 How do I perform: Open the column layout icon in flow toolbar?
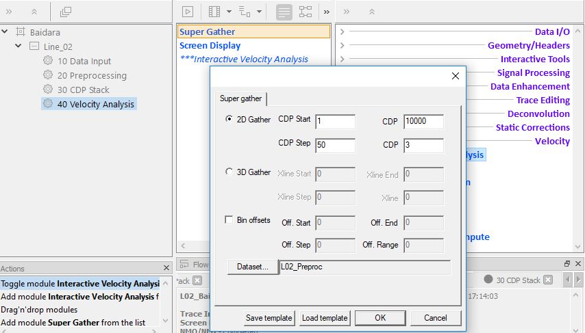pos(214,12)
